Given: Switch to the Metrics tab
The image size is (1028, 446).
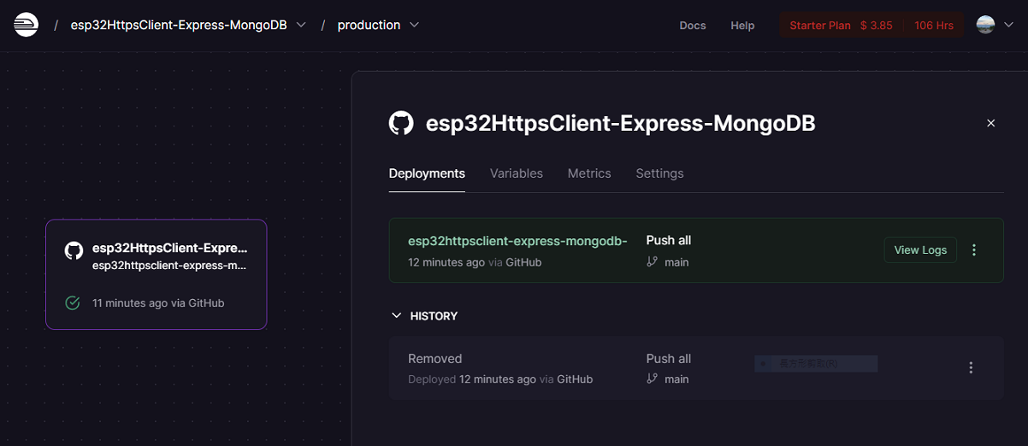Looking at the screenshot, I should [x=589, y=173].
